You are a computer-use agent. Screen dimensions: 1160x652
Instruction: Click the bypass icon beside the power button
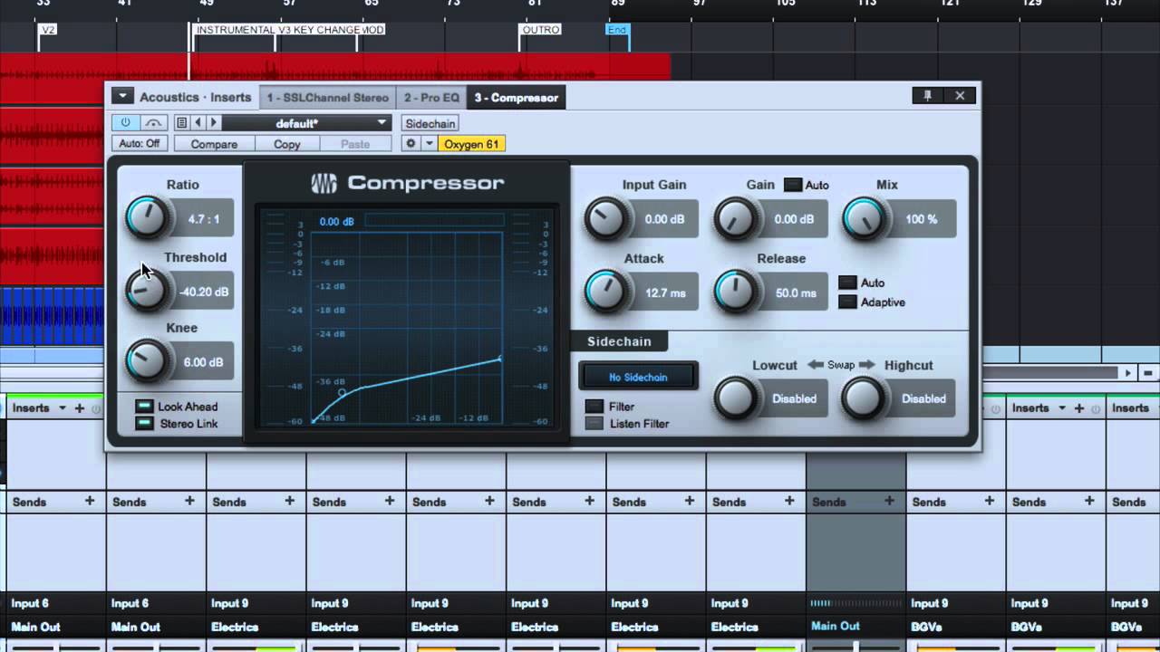[x=154, y=122]
